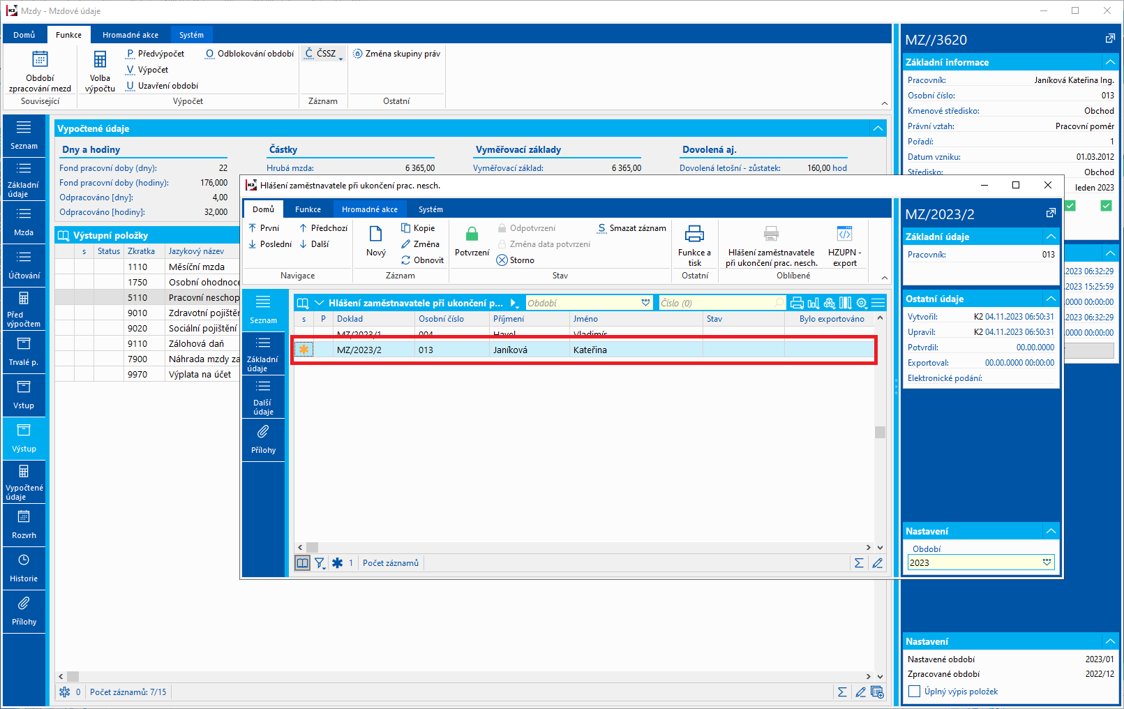Collapse the main ribbon of Mzdové údaje
Image resolution: width=1124 pixels, height=709 pixels.
885,103
